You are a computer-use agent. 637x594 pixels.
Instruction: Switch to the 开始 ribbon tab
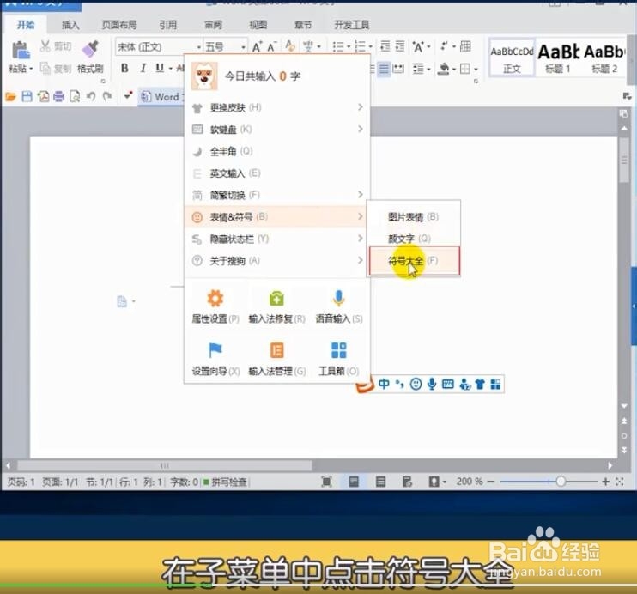pos(26,25)
